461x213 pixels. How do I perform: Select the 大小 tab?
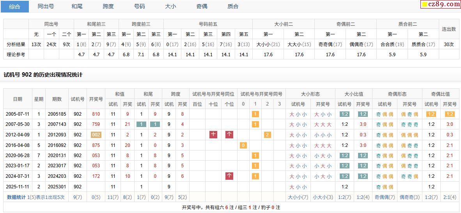170,6
